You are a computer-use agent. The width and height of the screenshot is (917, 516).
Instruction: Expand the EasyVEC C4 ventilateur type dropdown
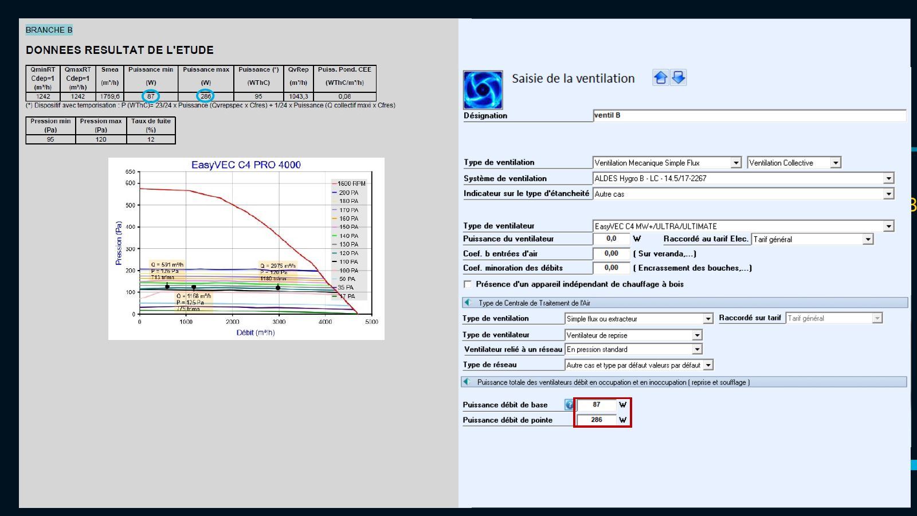[888, 226]
